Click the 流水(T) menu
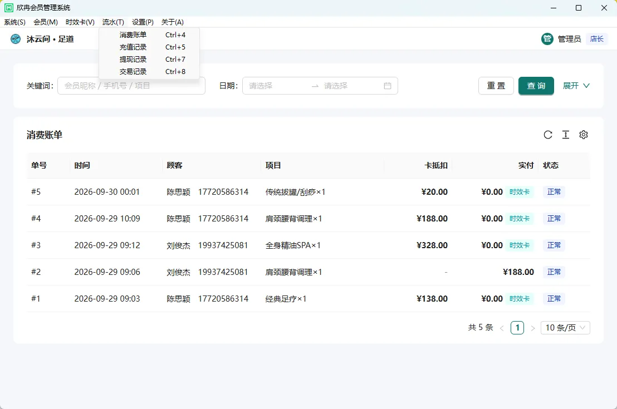 [113, 22]
